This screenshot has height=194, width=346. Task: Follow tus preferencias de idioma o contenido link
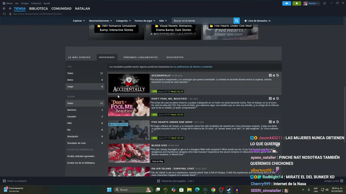[x=192, y=67]
